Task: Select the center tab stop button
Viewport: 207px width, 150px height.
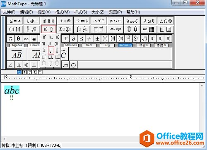Action: click(x=24, y=72)
